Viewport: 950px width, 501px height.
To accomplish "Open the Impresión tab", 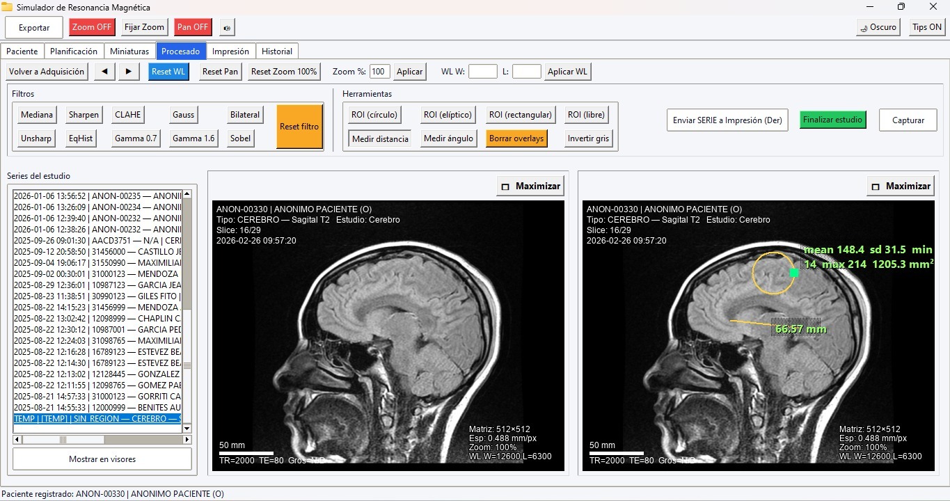I will pos(230,51).
